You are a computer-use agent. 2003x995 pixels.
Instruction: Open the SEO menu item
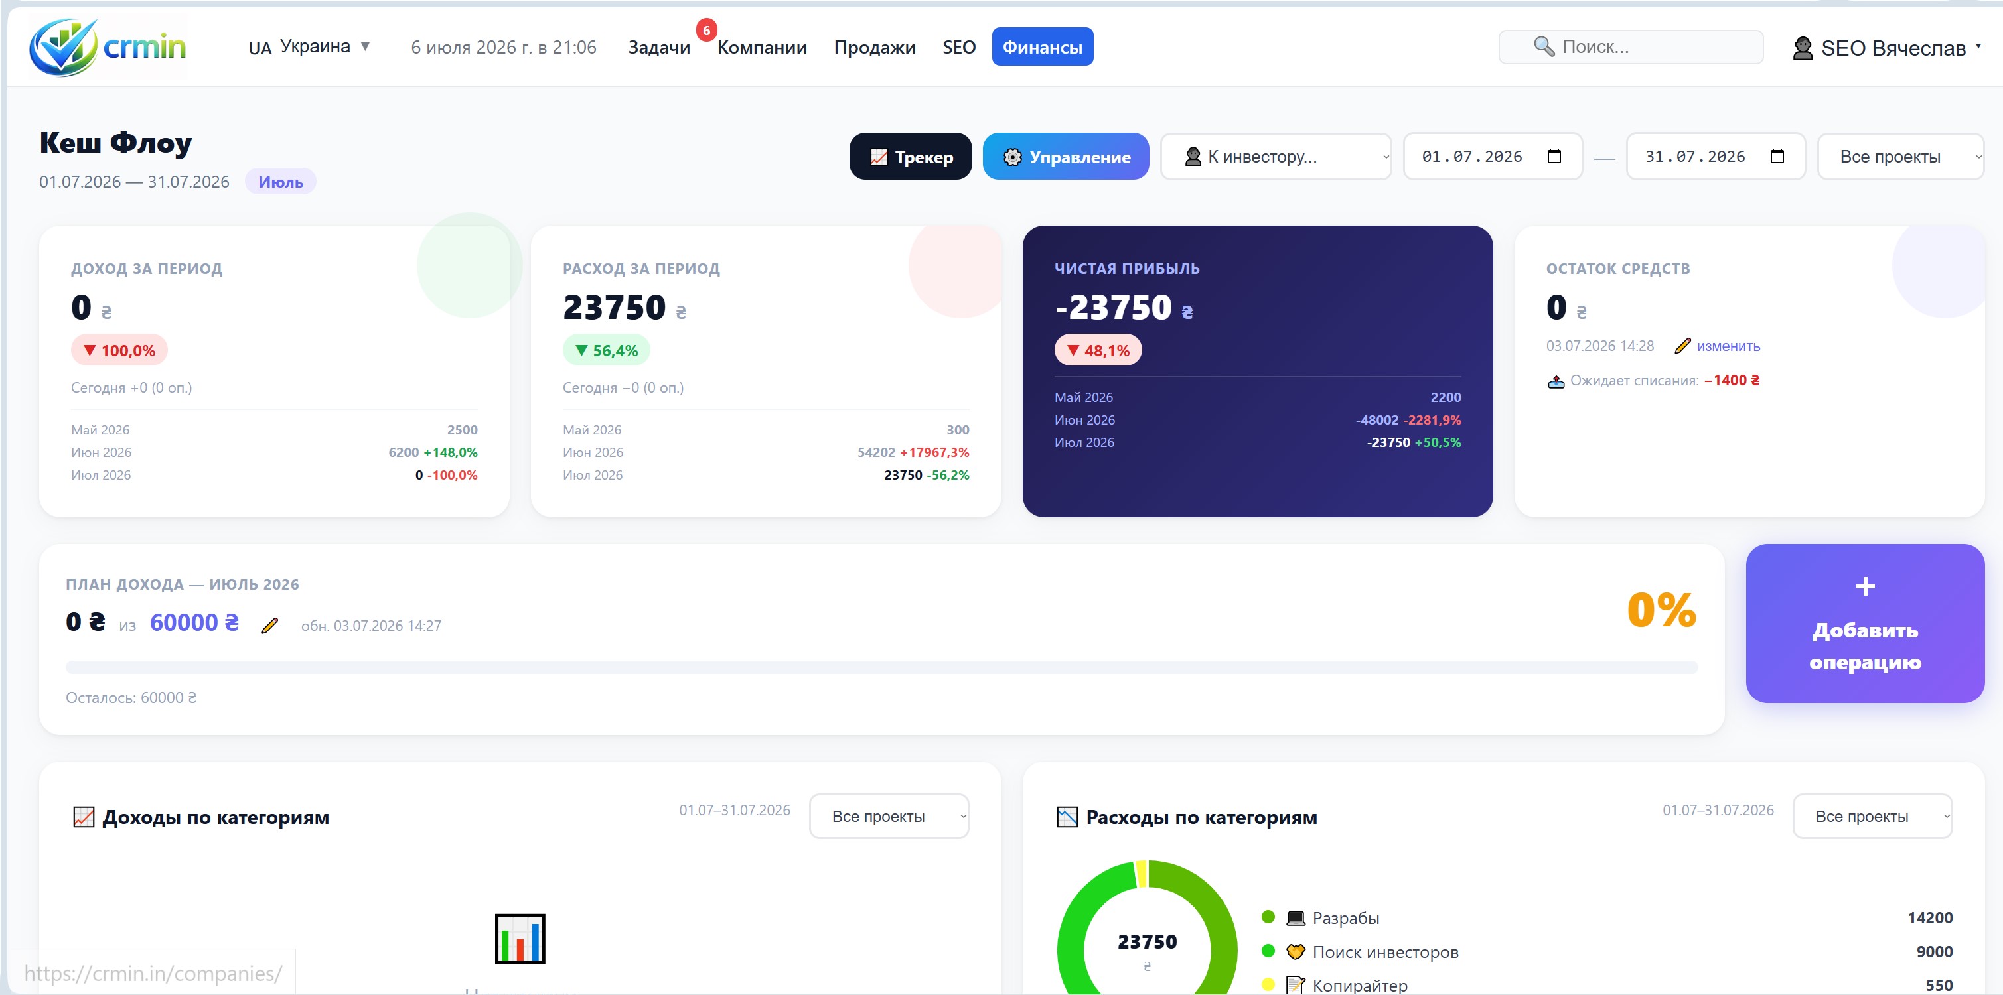click(959, 47)
